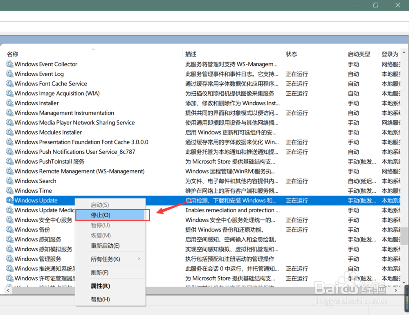Screen dimensions: 409x315
Task: Click 手动 startup type of Windows Installer
Action: (x=353, y=103)
